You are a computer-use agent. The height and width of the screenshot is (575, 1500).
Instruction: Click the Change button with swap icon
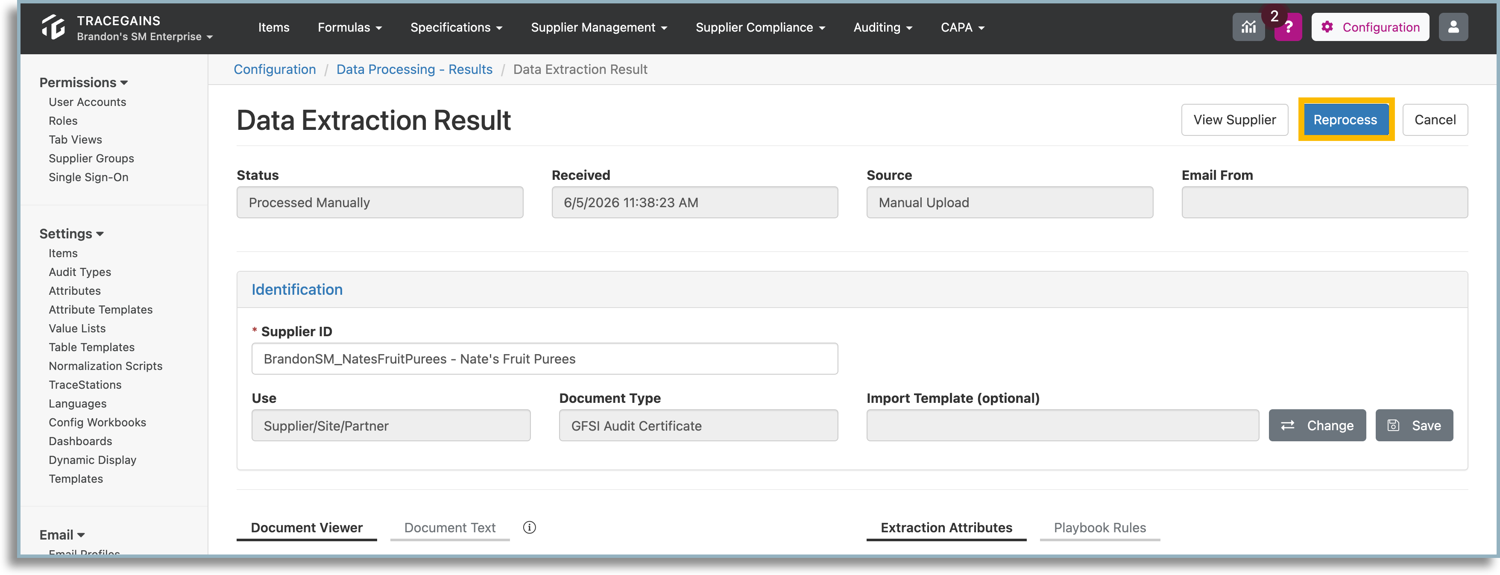coord(1317,425)
